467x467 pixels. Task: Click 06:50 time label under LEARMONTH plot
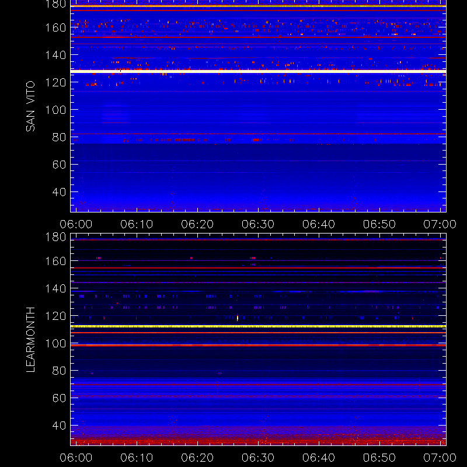pyautogui.click(x=379, y=458)
